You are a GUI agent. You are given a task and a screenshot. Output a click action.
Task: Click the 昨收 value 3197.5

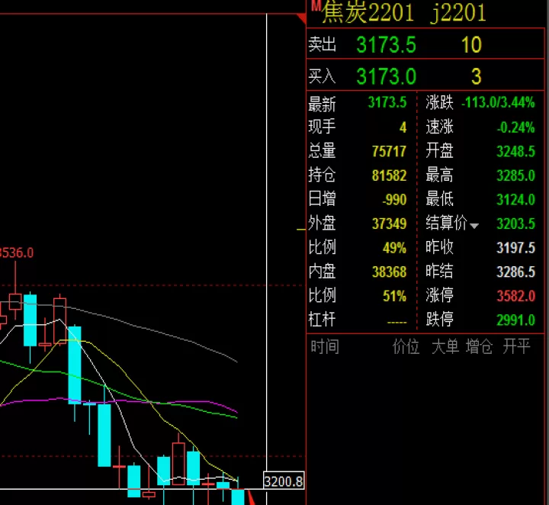click(515, 248)
